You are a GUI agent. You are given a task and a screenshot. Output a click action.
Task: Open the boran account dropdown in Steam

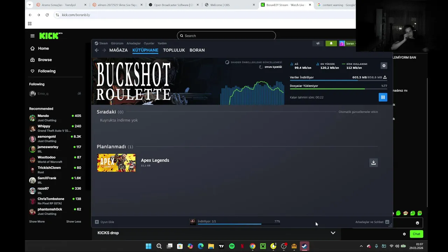point(347,43)
